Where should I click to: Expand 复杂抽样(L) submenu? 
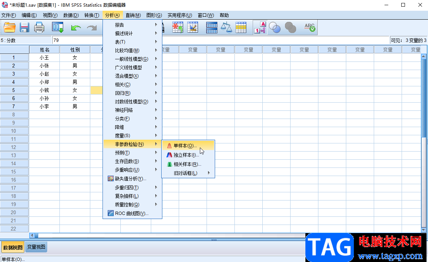(x=132, y=196)
